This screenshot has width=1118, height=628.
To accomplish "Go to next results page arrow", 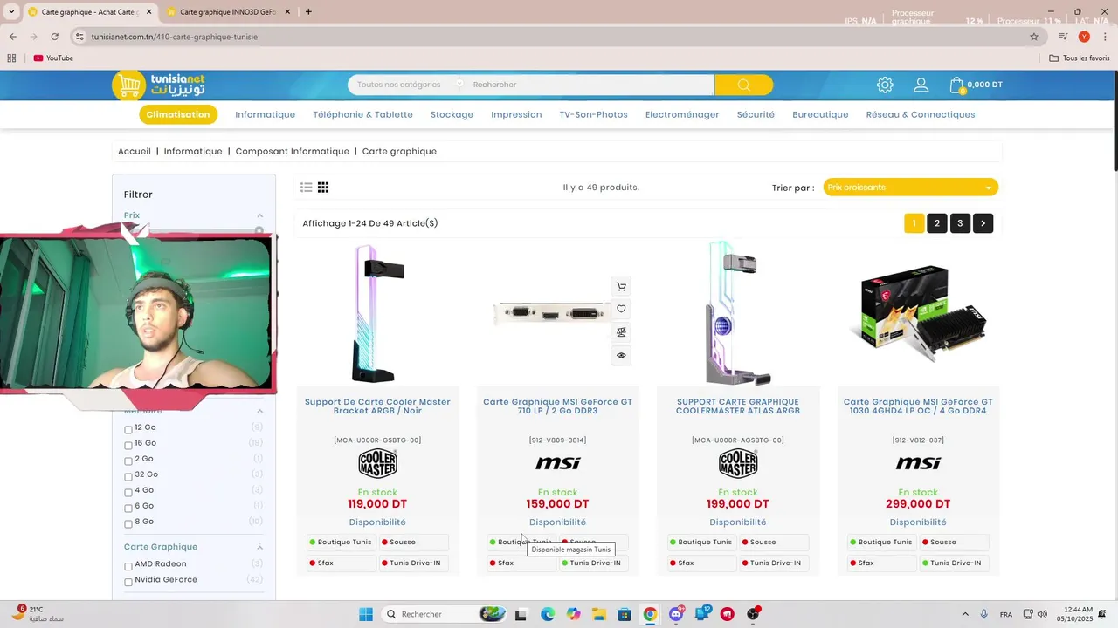I will [x=983, y=223].
